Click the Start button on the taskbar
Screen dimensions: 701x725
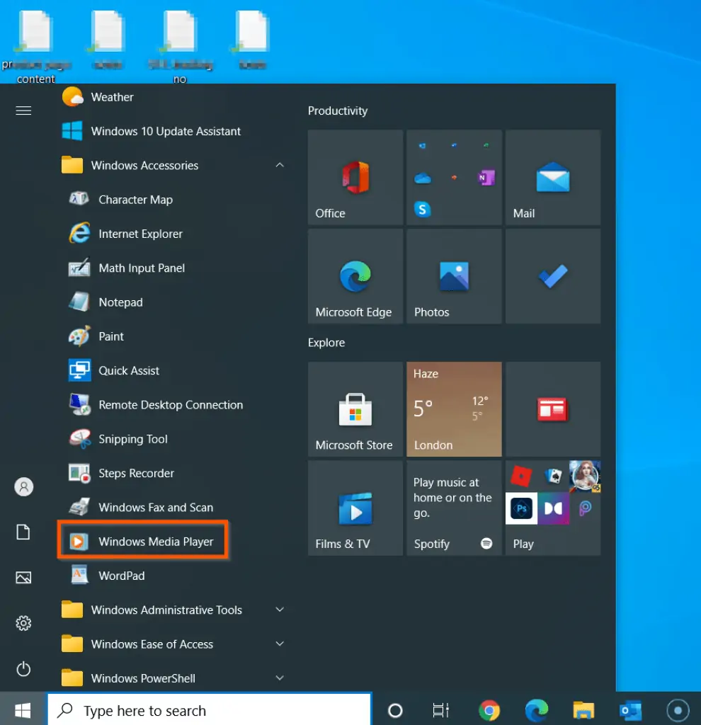pos(21,709)
